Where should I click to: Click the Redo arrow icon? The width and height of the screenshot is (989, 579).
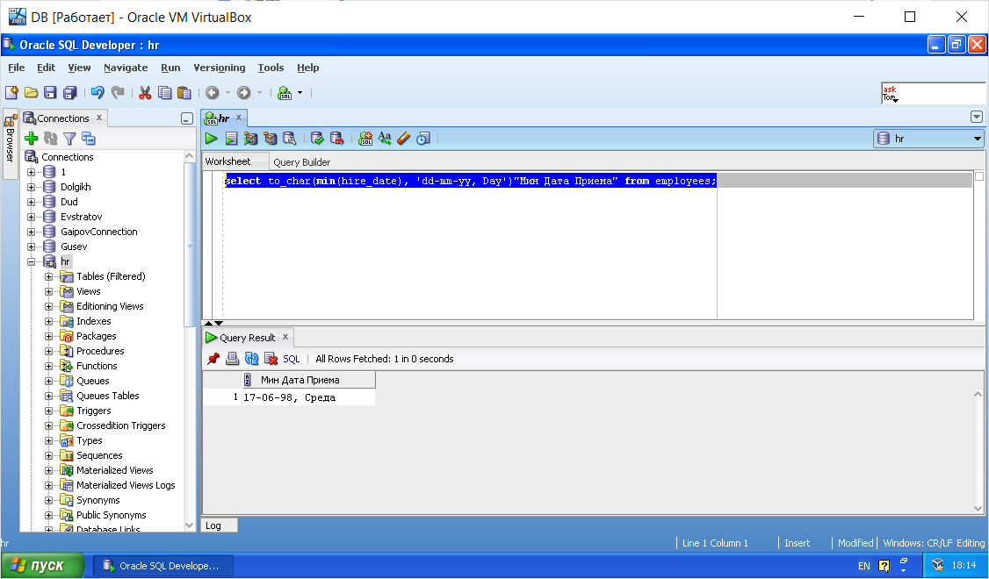tap(118, 93)
